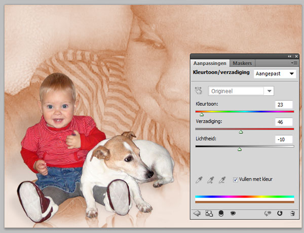
Task: Click the brown result color bar
Action: click(x=245, y=202)
